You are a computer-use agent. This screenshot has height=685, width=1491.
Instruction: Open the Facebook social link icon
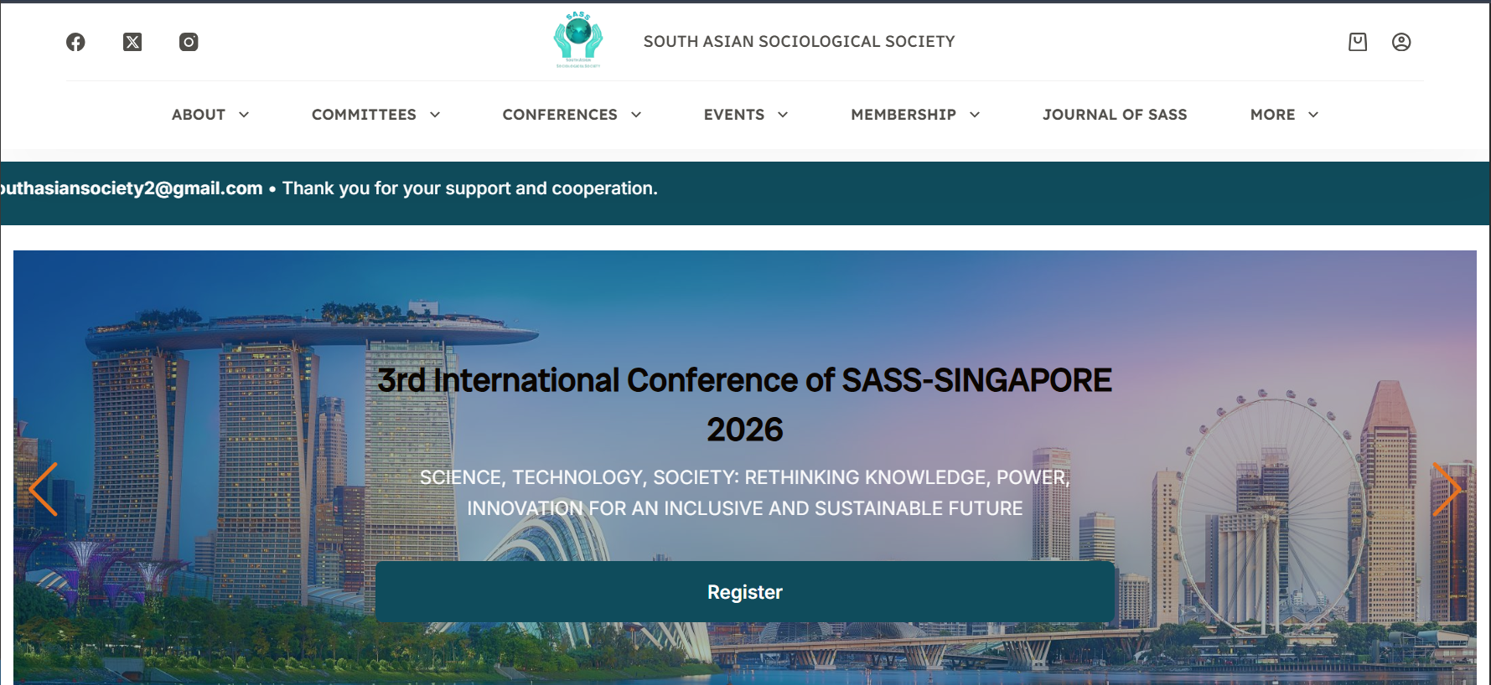[x=75, y=42]
